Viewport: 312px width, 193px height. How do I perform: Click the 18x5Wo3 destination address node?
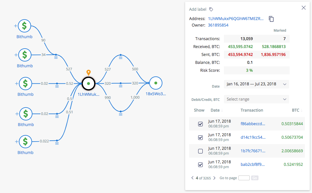coord(156,83)
